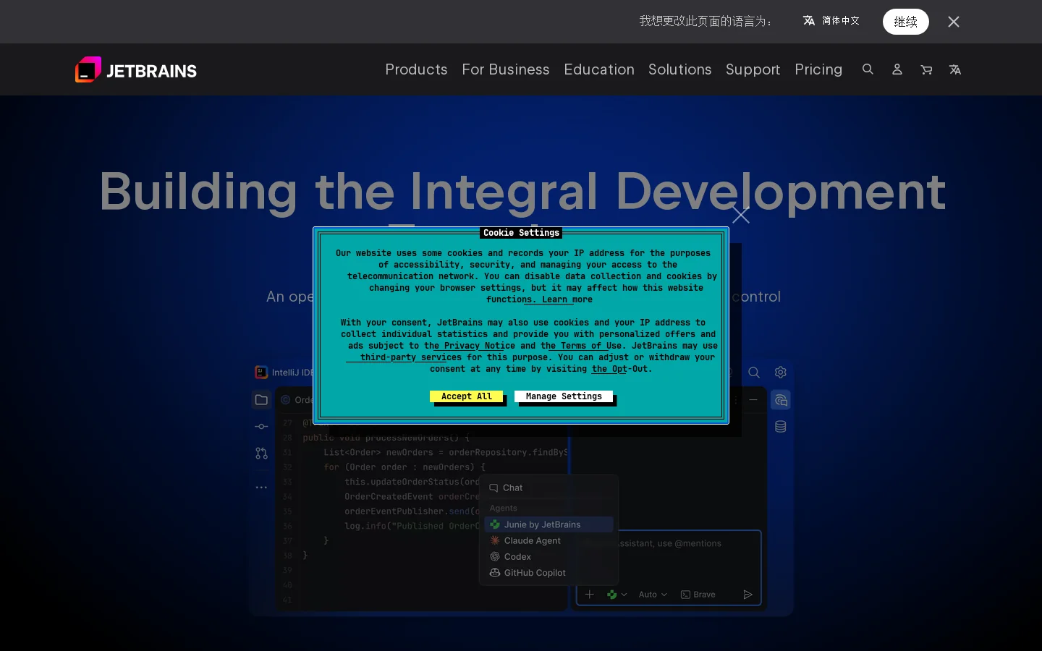Click the IntelliJ IDEA logo icon
This screenshot has height=651, width=1042.
pos(261,372)
